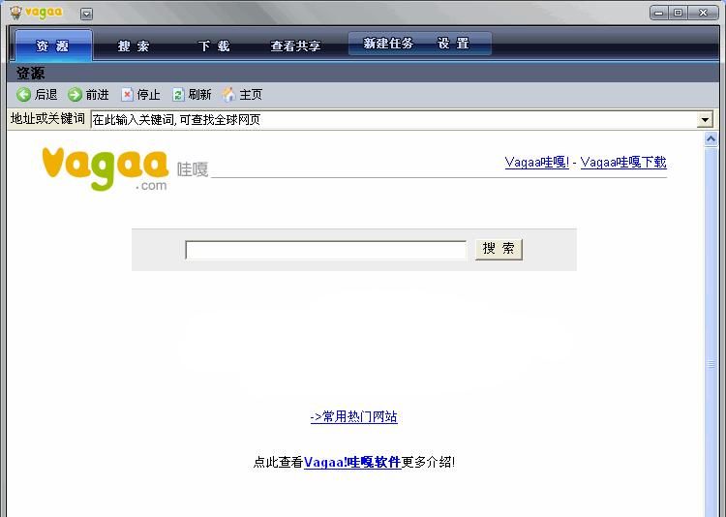
Task: Click the 点此查看 text
Action: click(278, 462)
